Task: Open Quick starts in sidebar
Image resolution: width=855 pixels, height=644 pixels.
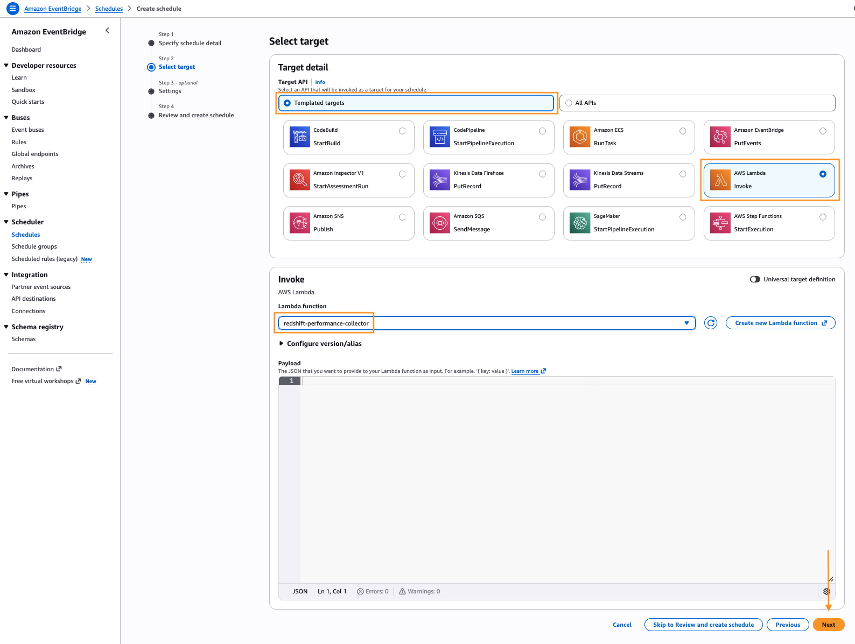Action: 28,102
